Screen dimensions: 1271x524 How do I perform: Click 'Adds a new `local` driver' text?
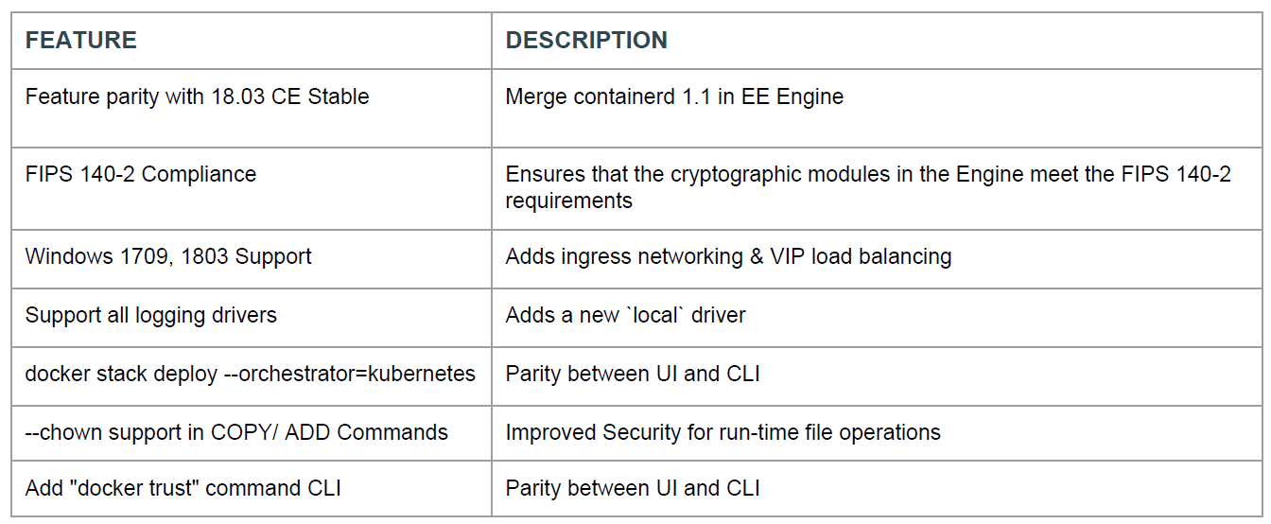coord(625,315)
